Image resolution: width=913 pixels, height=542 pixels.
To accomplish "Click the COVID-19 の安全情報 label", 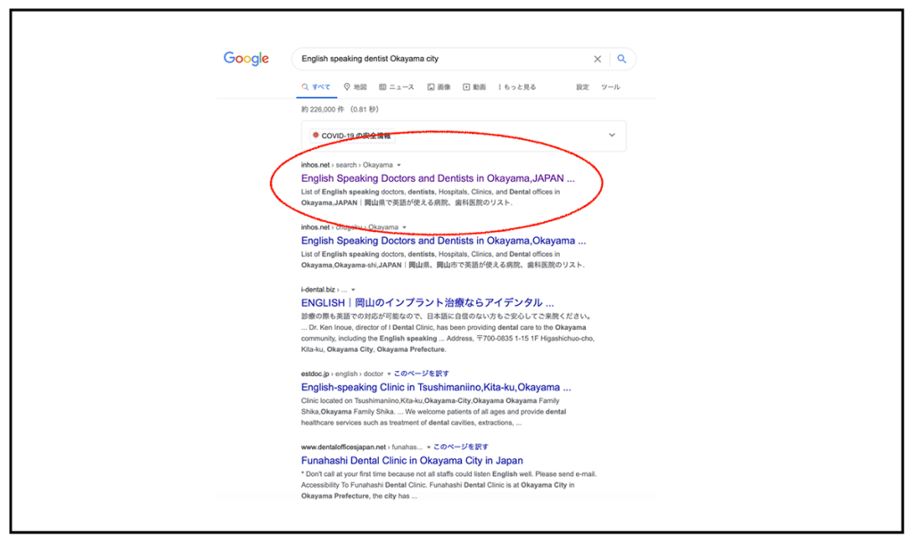I will pos(356,135).
